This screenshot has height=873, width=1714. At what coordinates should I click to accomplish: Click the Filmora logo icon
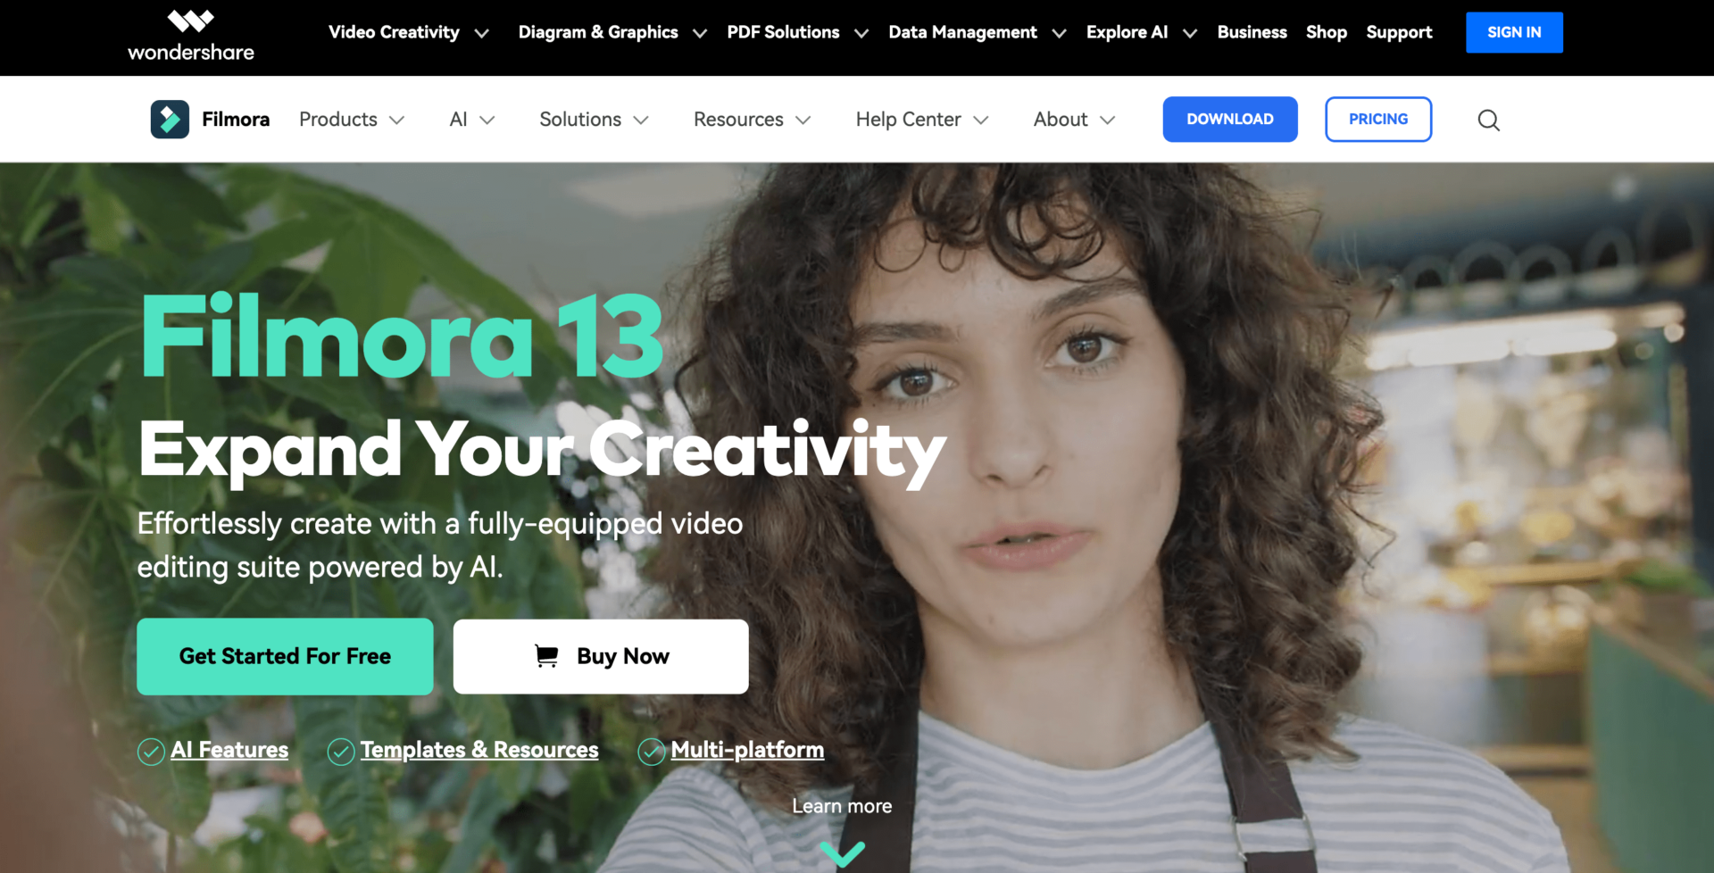pyautogui.click(x=170, y=119)
